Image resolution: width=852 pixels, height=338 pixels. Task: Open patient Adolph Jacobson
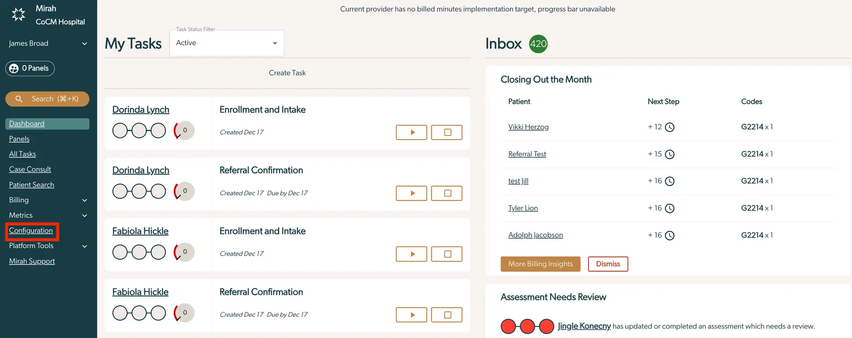536,235
